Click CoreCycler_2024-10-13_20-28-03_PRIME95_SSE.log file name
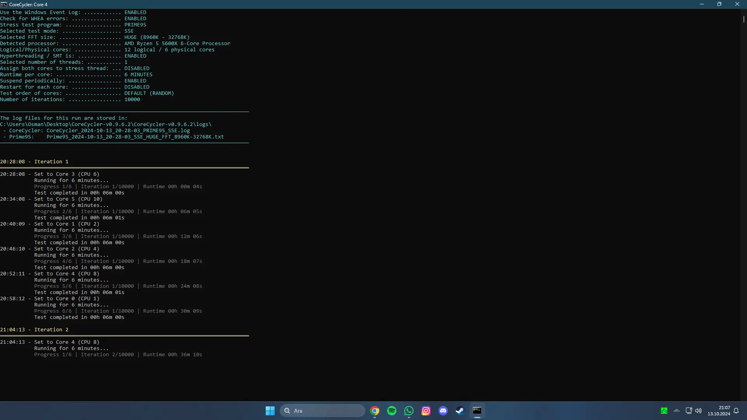Viewport: 747px width, 420px height. pyautogui.click(x=118, y=131)
